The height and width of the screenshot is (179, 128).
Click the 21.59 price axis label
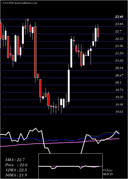pos(119,53)
